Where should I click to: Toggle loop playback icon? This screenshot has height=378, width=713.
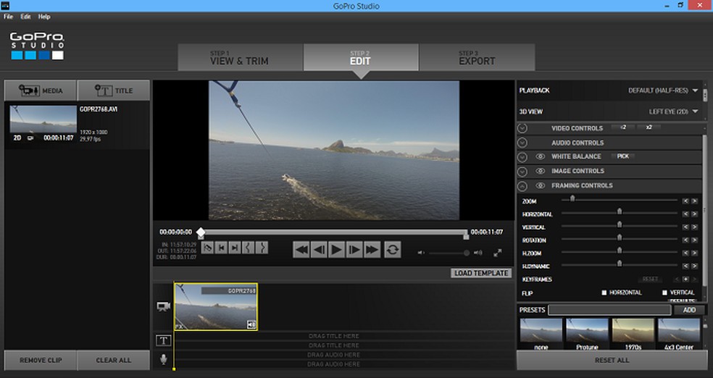[392, 250]
